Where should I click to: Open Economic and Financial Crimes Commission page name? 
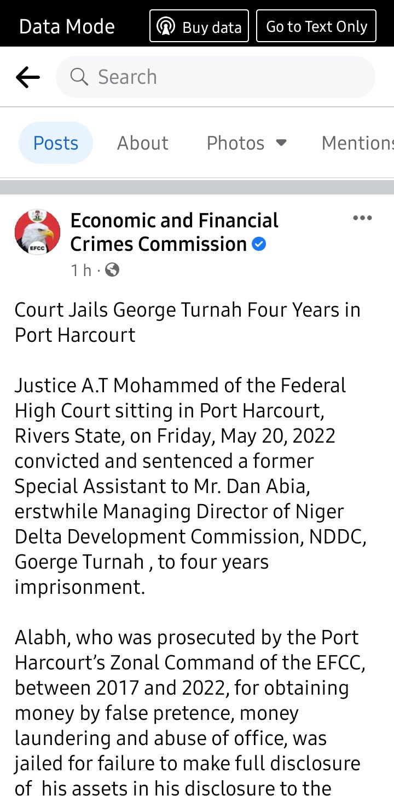(175, 232)
